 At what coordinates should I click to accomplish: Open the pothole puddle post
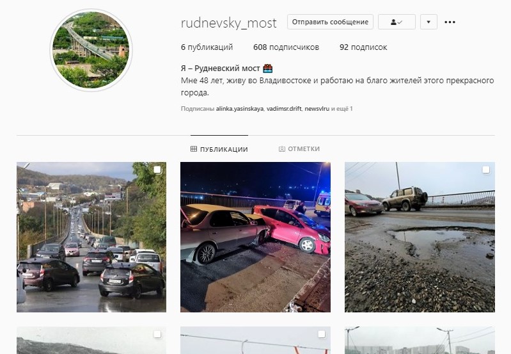(x=420, y=237)
